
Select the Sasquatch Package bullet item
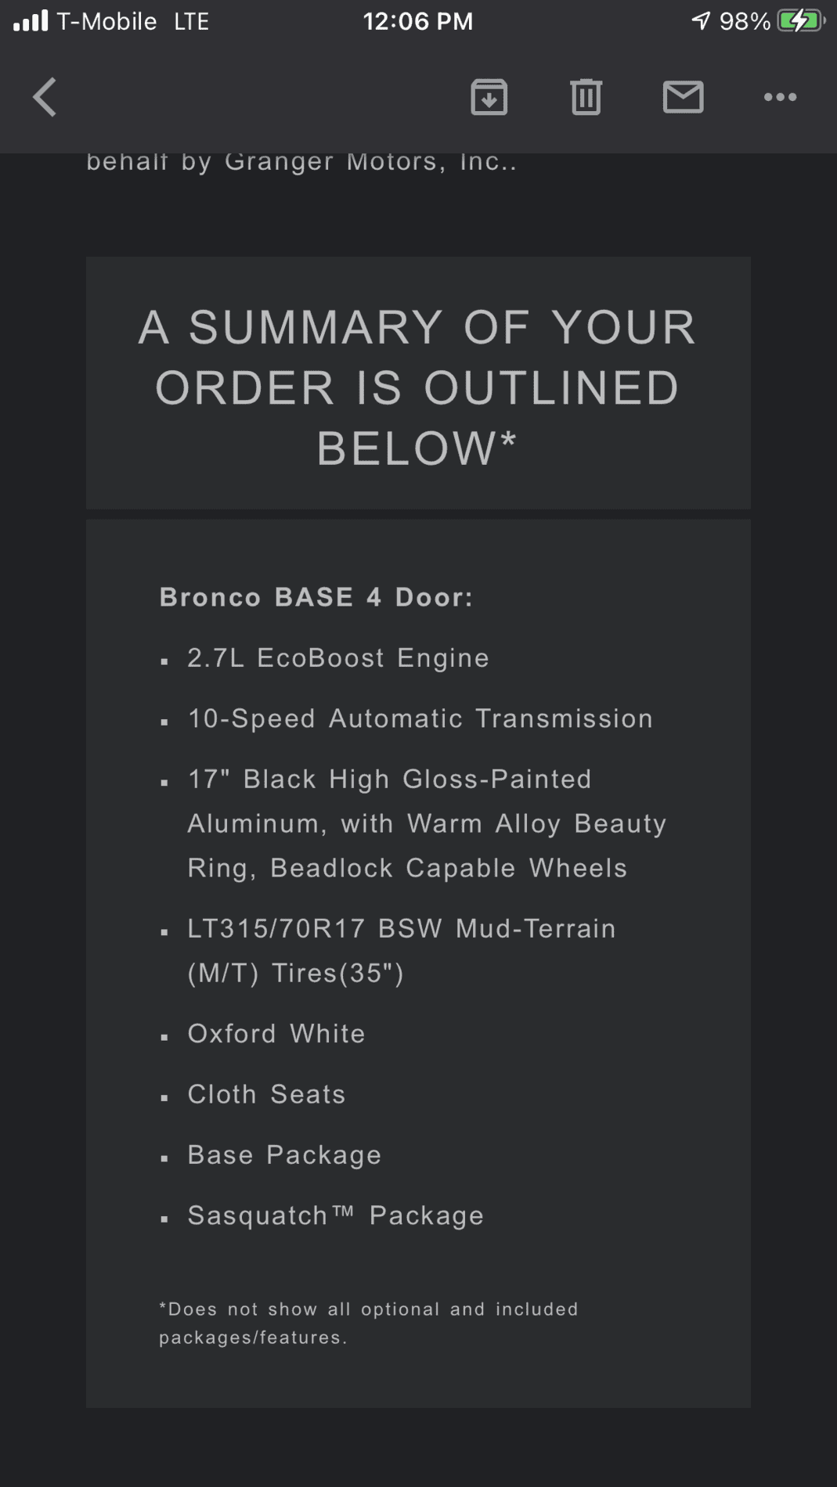(x=334, y=1215)
